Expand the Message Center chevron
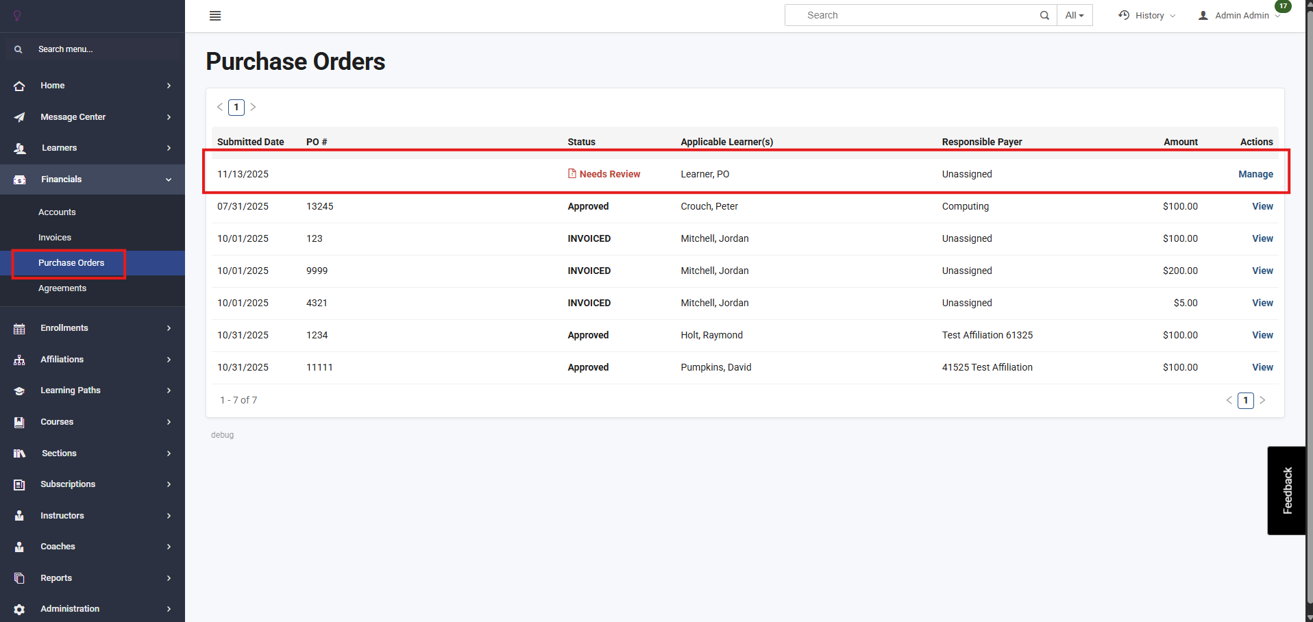The image size is (1313, 622). [169, 117]
